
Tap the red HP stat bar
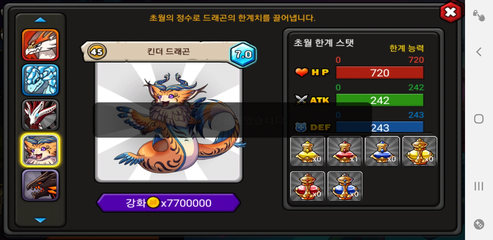tap(380, 73)
